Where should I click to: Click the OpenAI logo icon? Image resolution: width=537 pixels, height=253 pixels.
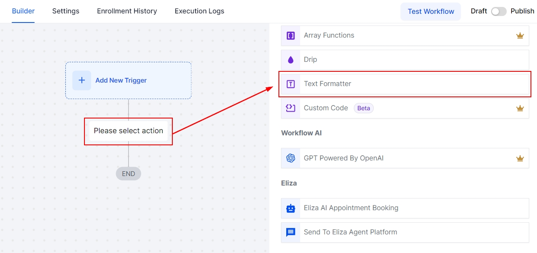tap(291, 158)
